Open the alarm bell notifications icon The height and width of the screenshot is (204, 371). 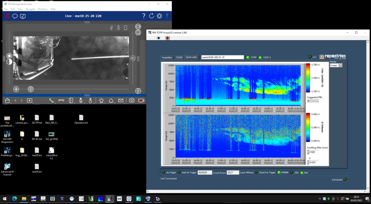[x=111, y=101]
